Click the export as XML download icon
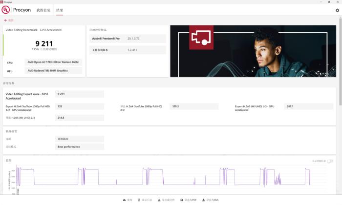The height and width of the screenshot is (205, 342). [203, 200]
